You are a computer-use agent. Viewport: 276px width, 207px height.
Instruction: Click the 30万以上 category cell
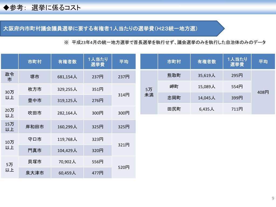[x=9, y=95]
